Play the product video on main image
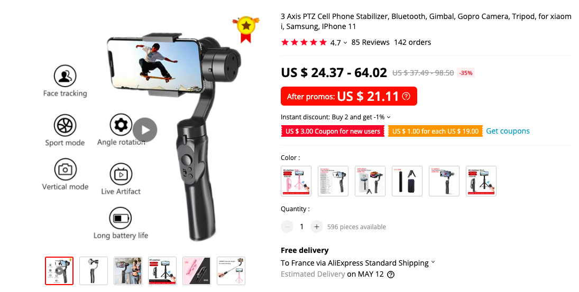This screenshot has height=292, width=579. pos(145,130)
